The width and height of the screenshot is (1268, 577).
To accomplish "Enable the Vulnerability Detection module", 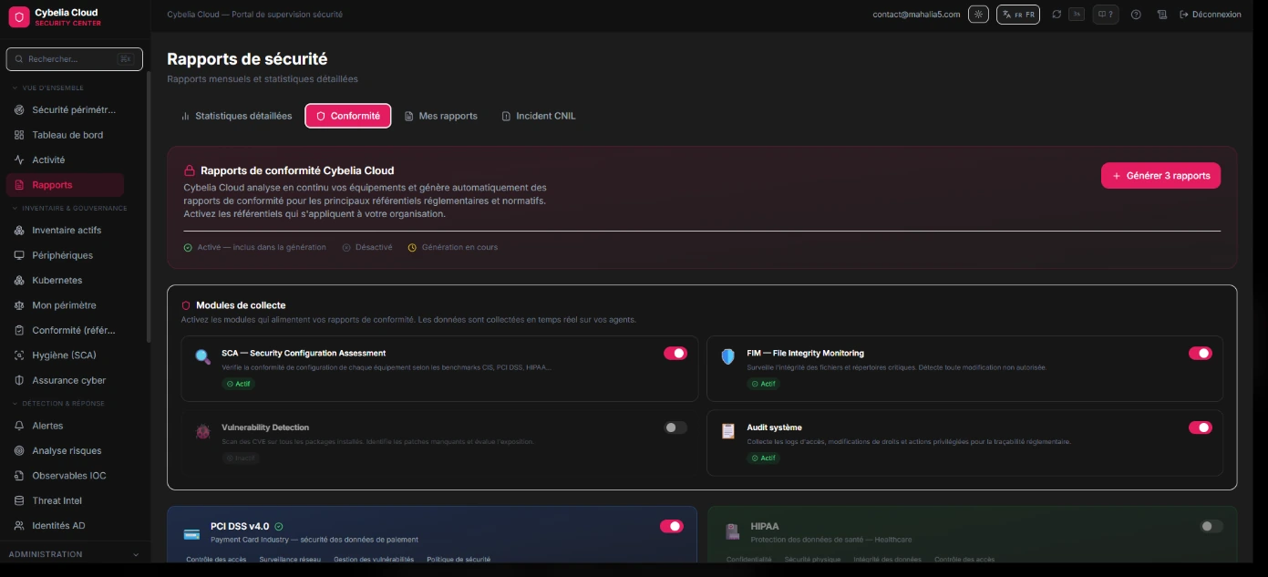I will [675, 428].
